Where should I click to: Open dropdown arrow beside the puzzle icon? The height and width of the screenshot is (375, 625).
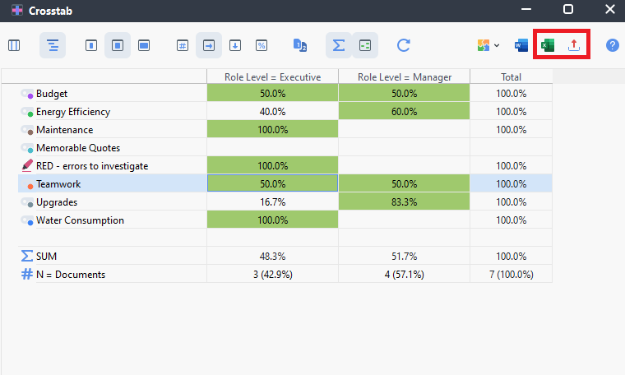pyautogui.click(x=497, y=45)
